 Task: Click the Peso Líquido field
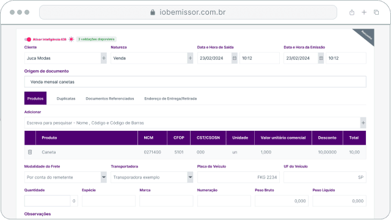[340, 201]
